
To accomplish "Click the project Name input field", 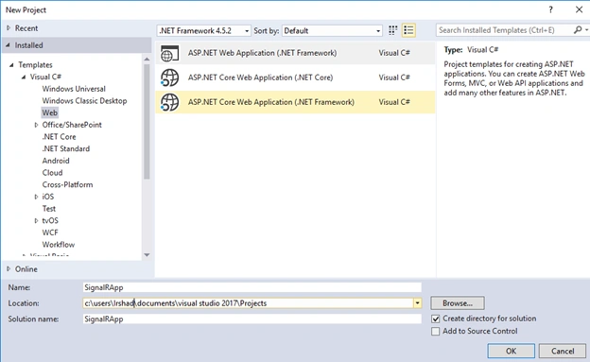I will click(252, 287).
